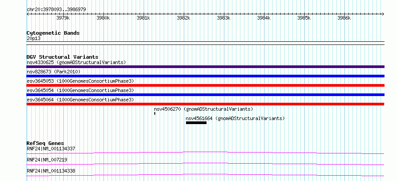Click the chr20:3978093..3986979 region label
The height and width of the screenshot is (181, 397).
(56, 10)
